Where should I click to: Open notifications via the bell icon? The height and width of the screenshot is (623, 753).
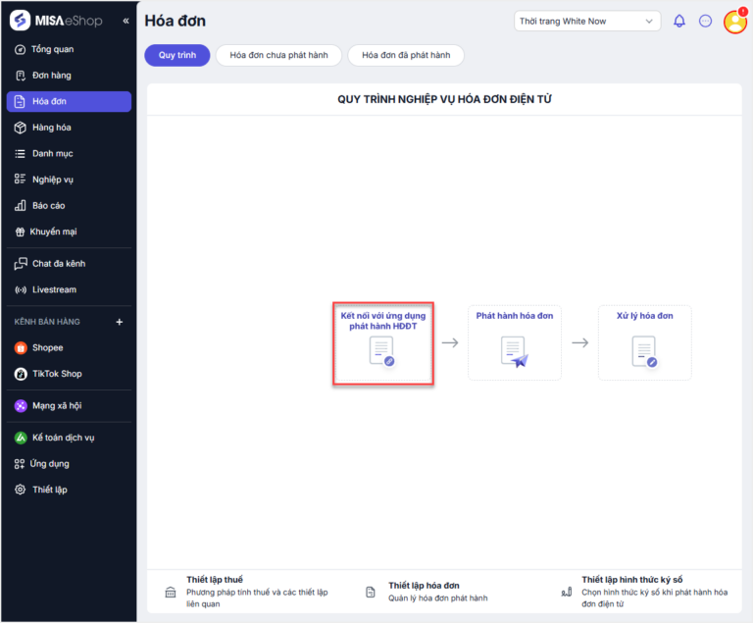click(679, 21)
